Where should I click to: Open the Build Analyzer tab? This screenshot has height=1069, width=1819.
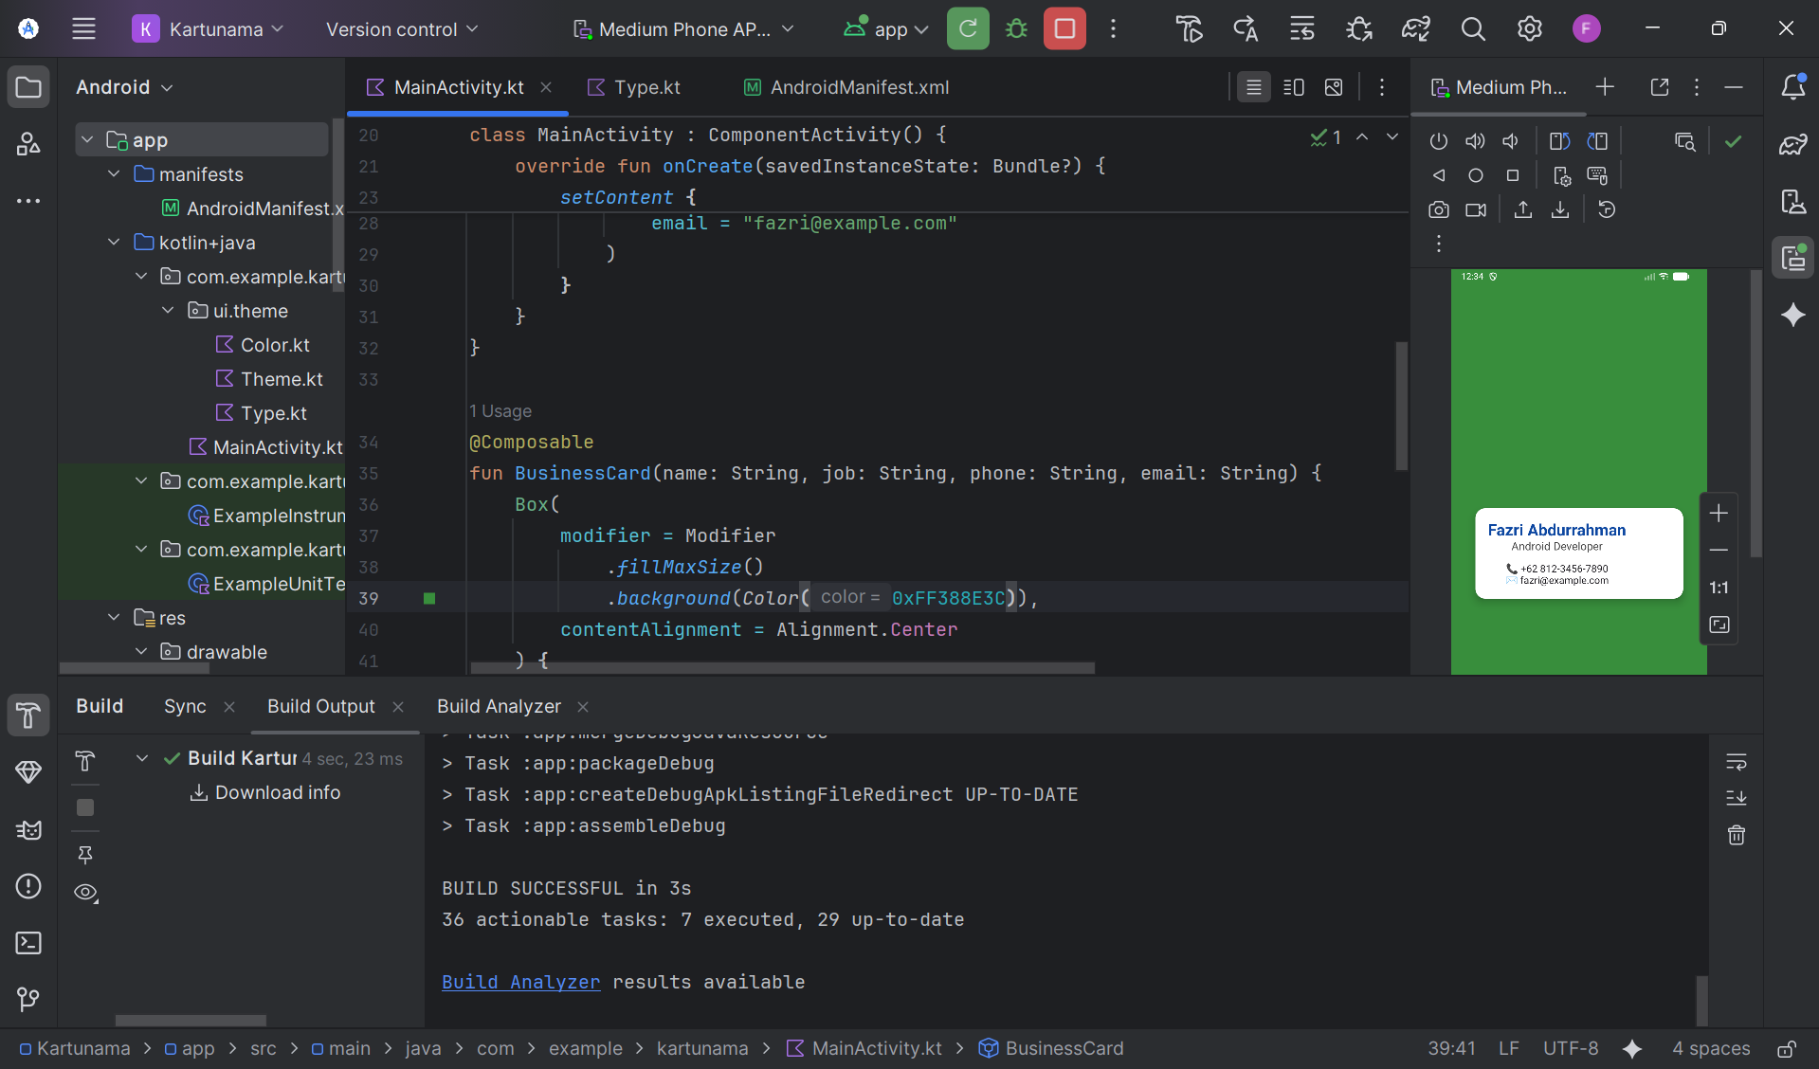click(x=499, y=706)
